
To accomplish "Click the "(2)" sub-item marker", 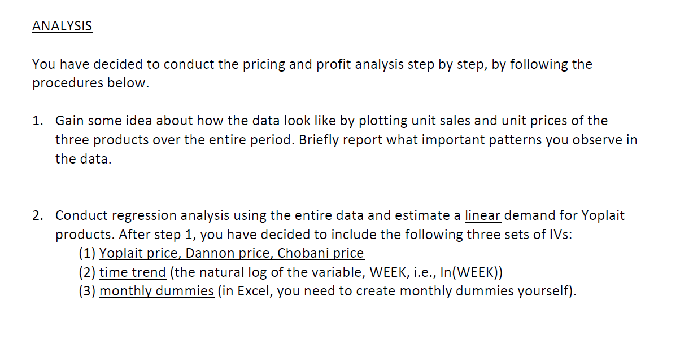I will [87, 272].
